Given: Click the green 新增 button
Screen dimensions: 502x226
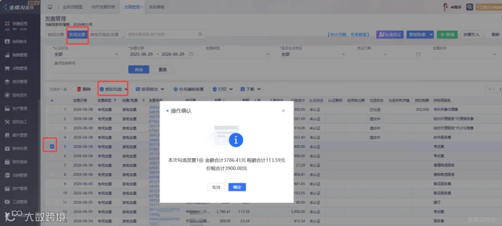Looking at the screenshot, I should pyautogui.click(x=447, y=35).
